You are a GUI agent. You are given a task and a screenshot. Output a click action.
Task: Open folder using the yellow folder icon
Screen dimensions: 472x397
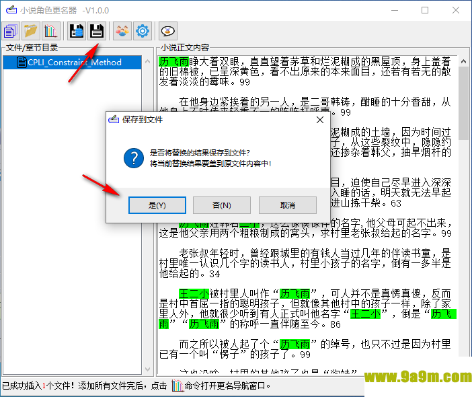point(31,31)
